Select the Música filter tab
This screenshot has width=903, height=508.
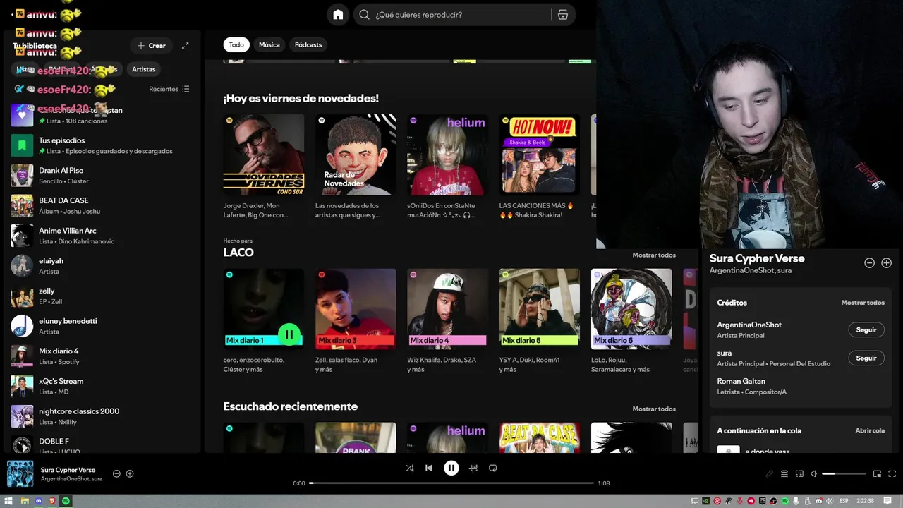269,44
